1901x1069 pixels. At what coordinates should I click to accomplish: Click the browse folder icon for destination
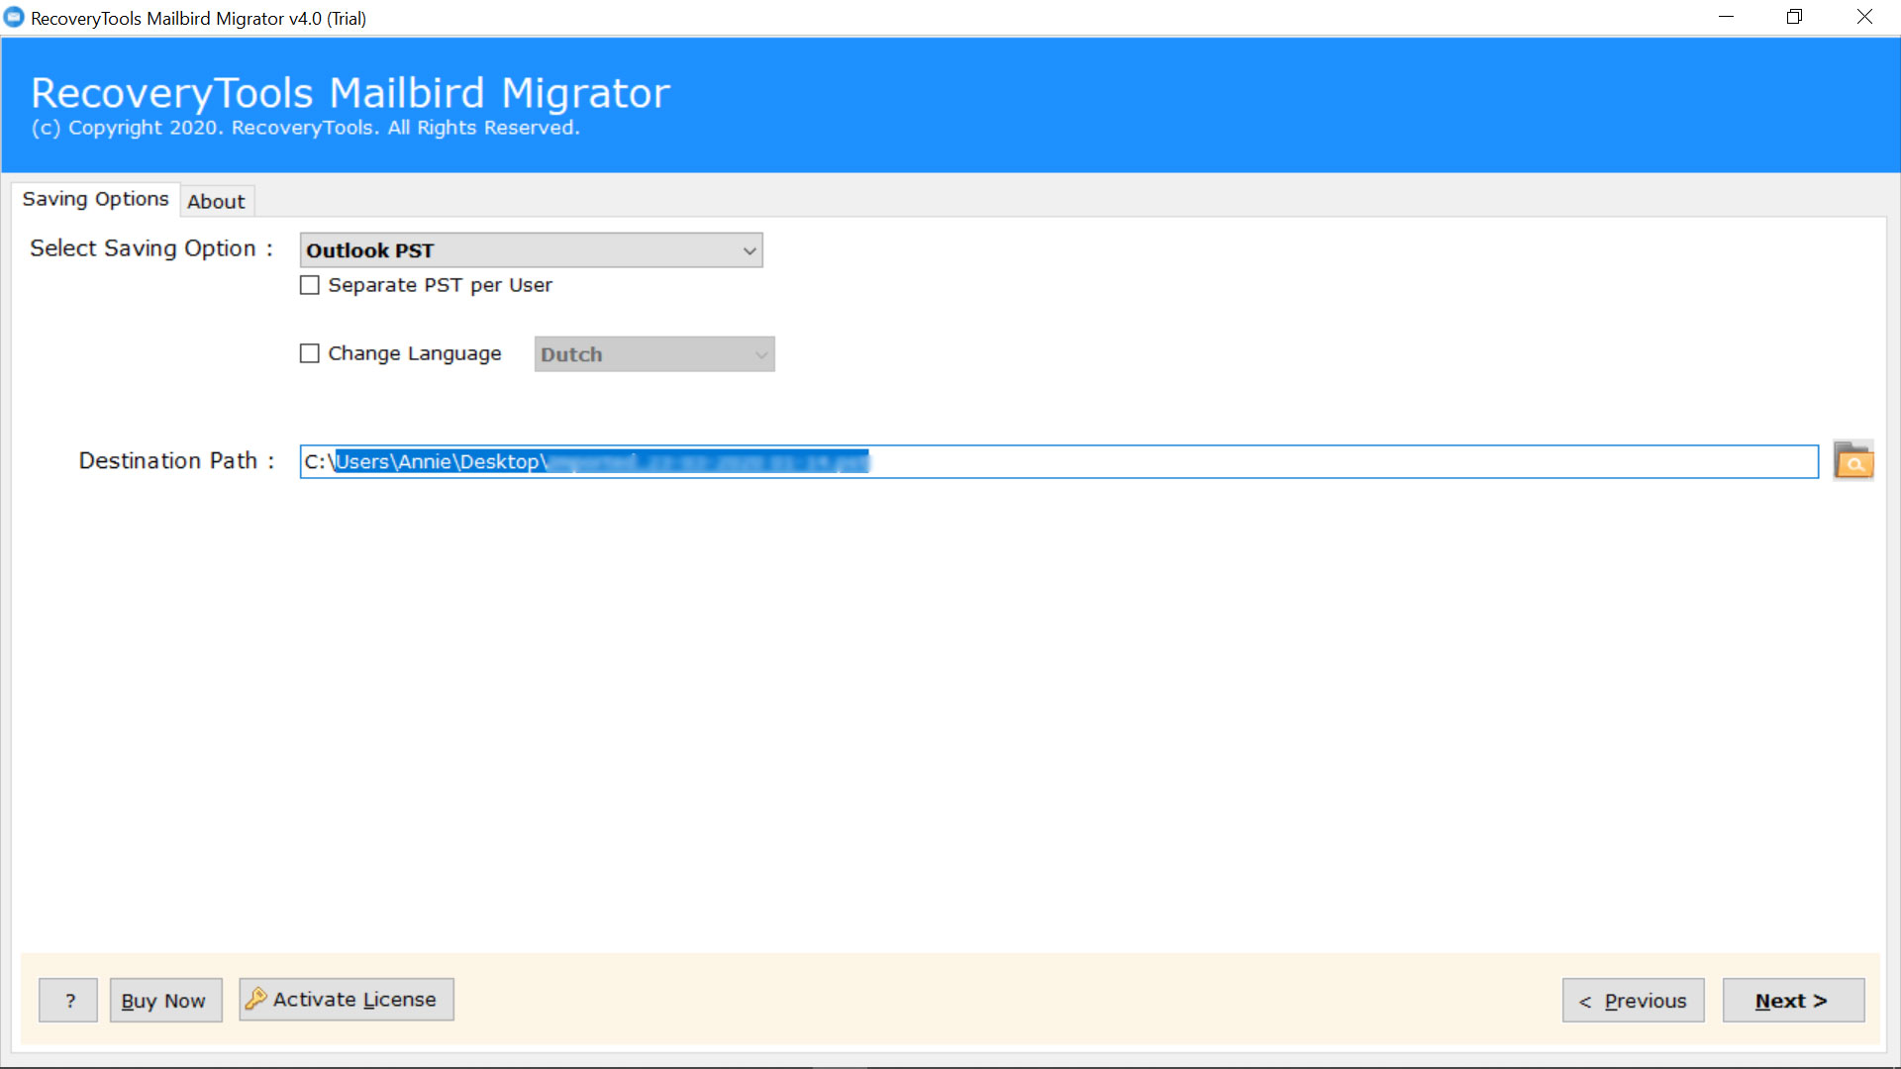click(1853, 461)
